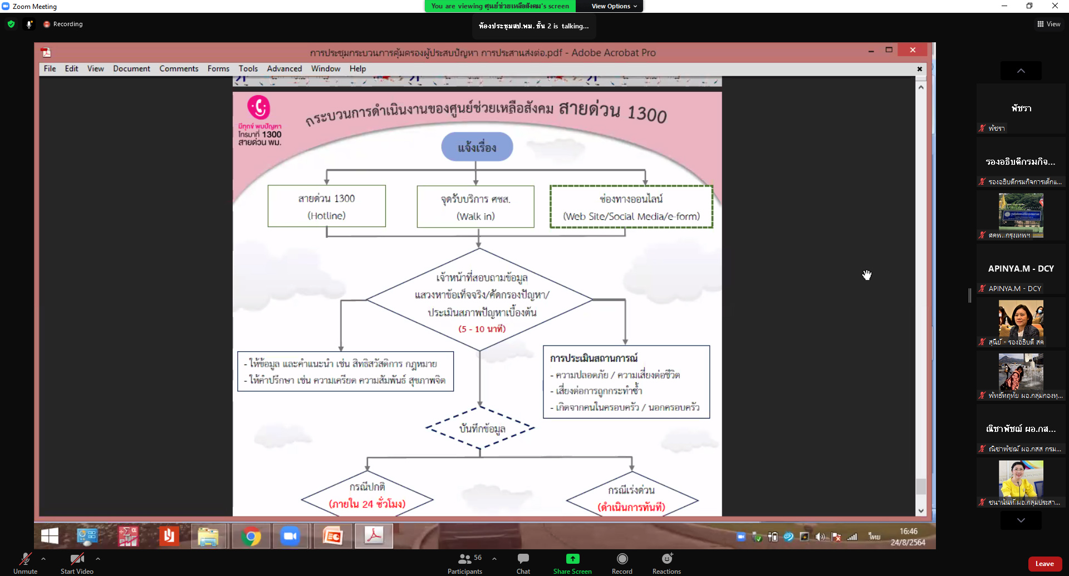This screenshot has width=1069, height=576.
Task: Open the Chat panel
Action: tap(523, 563)
